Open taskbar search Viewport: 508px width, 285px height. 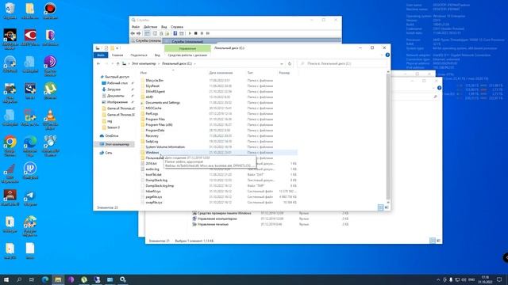19,279
